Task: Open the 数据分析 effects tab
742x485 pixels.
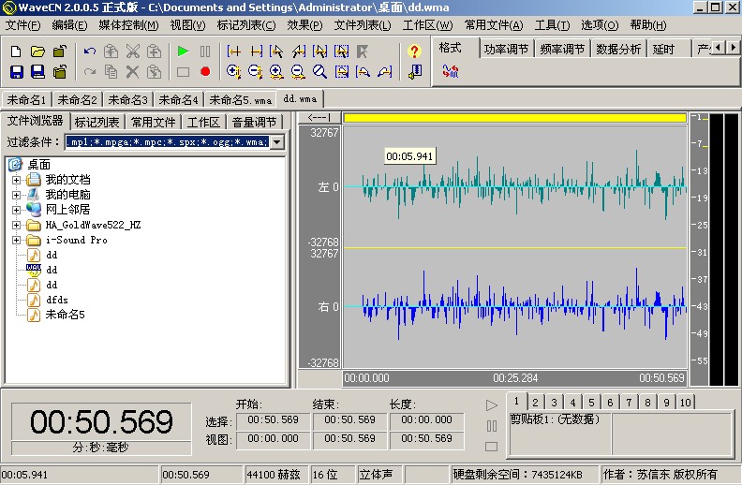Action: point(618,50)
